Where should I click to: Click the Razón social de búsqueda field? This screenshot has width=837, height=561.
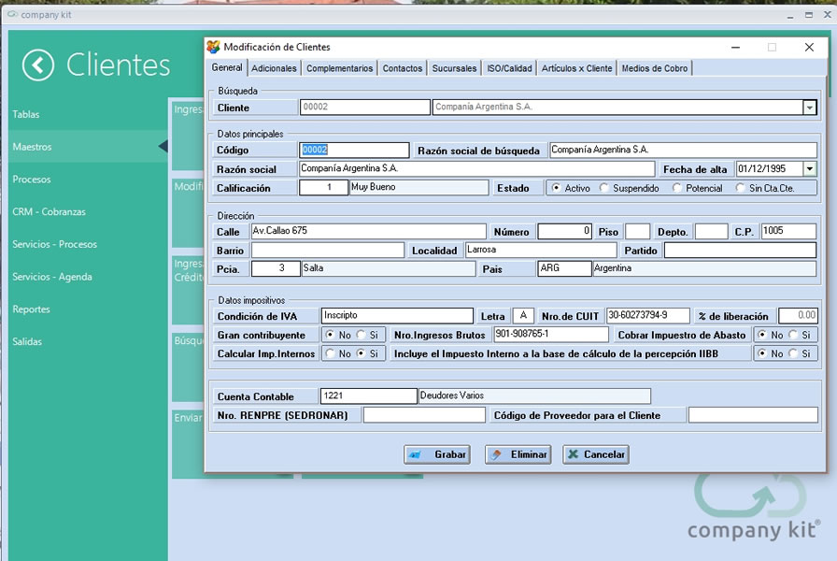pos(683,151)
